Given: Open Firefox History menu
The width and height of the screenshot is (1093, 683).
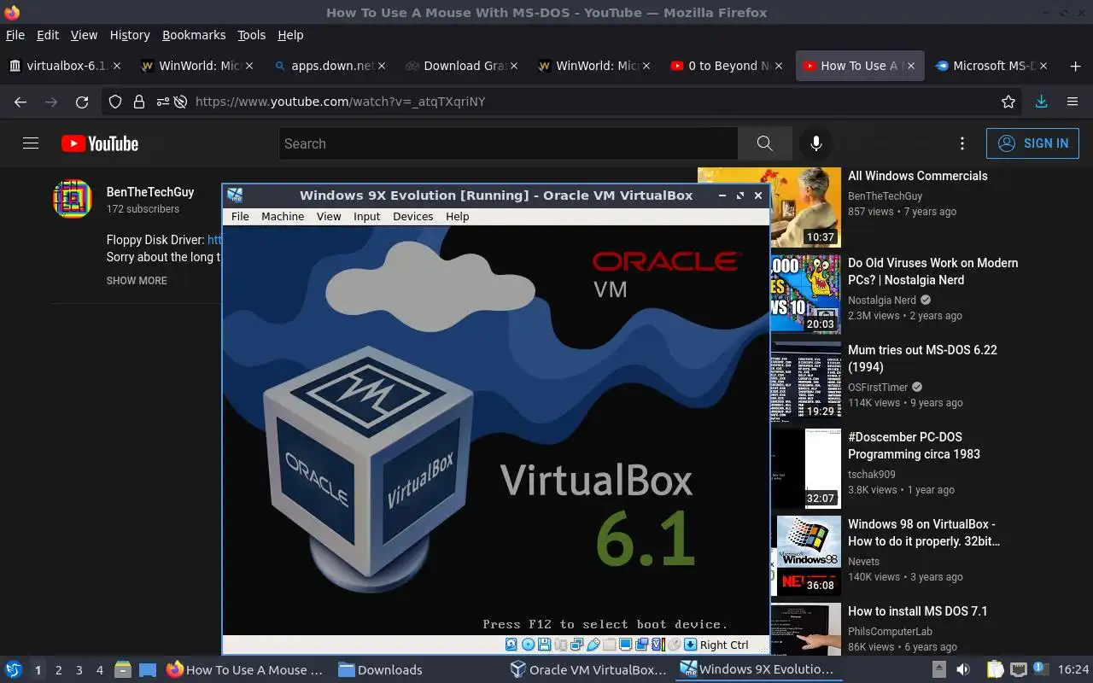Looking at the screenshot, I should click(130, 35).
